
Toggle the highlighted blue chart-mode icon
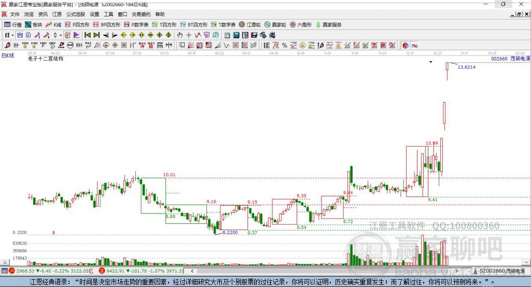click(x=20, y=35)
